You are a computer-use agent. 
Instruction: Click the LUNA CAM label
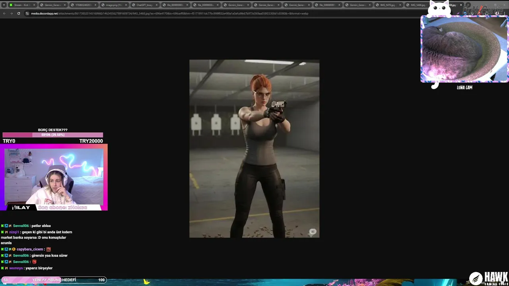click(464, 87)
